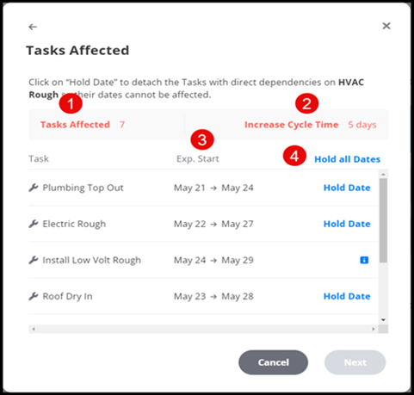Close the Tasks Affected dialog

(x=386, y=26)
